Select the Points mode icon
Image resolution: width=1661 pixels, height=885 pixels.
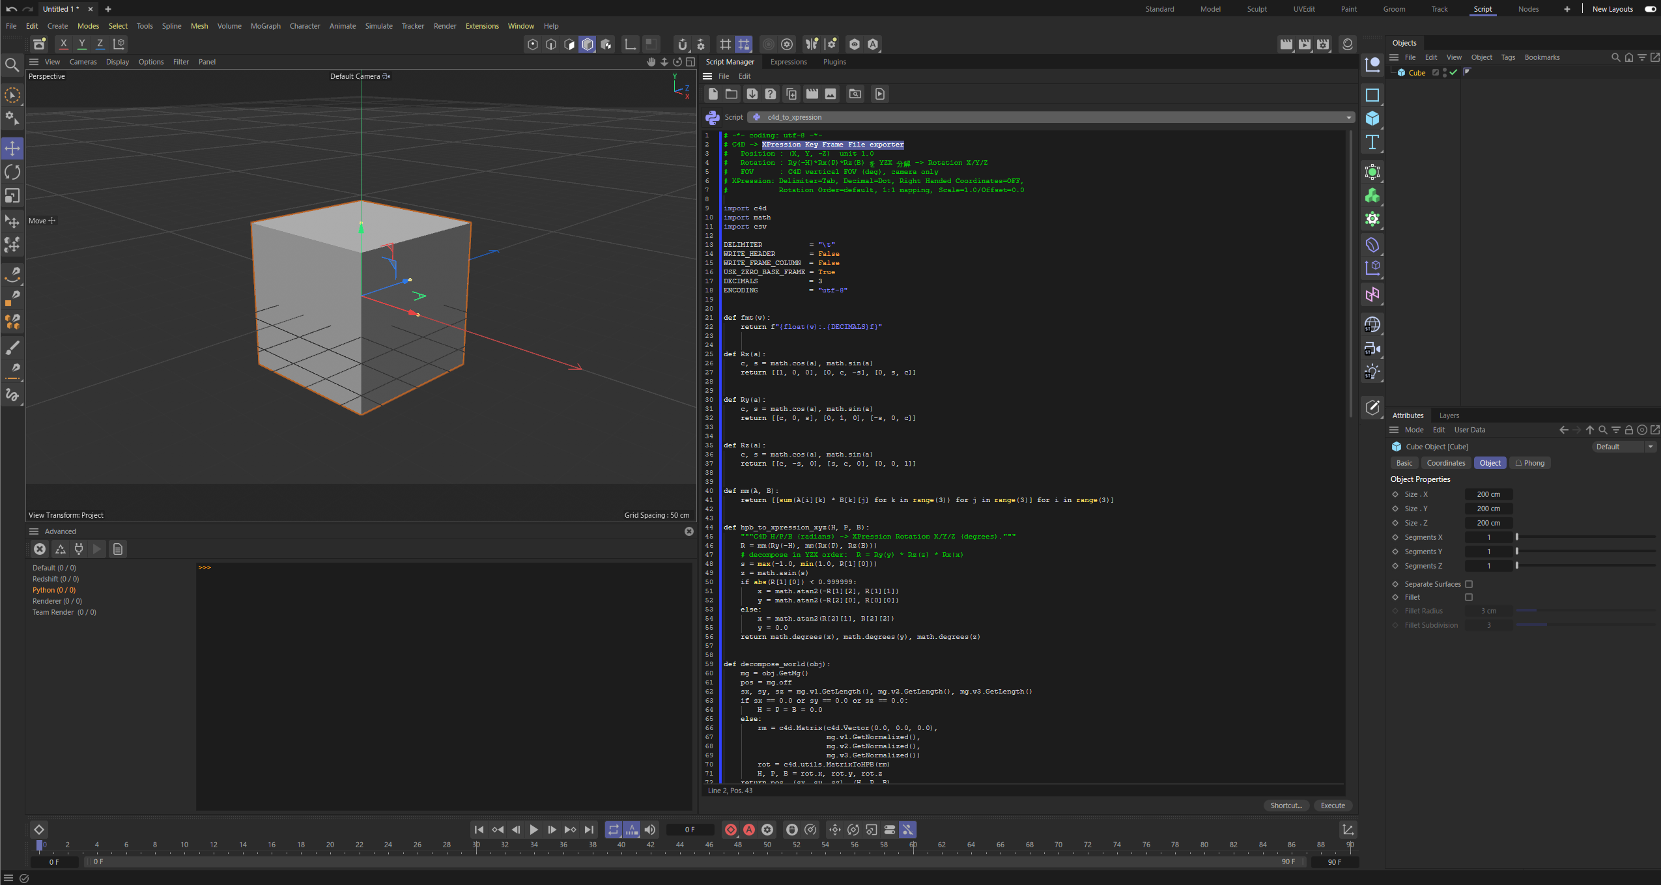533,44
